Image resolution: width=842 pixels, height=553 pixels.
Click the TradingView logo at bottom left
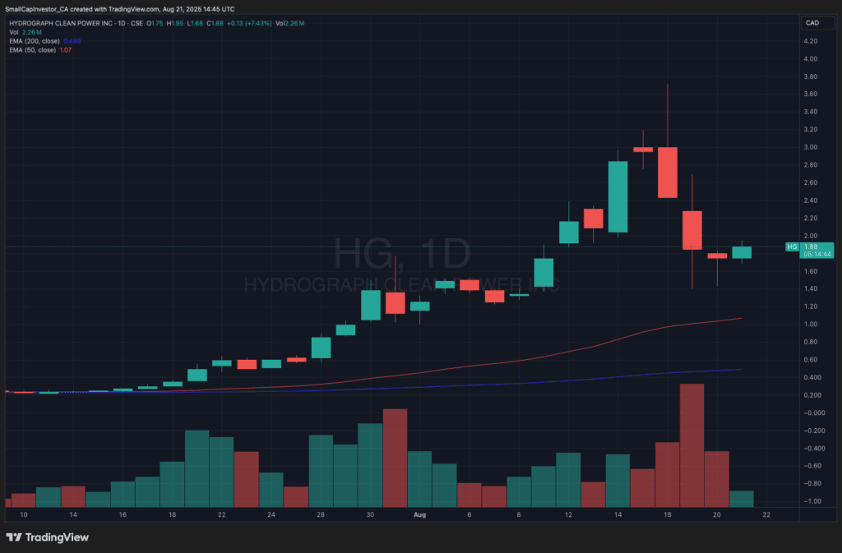47,537
